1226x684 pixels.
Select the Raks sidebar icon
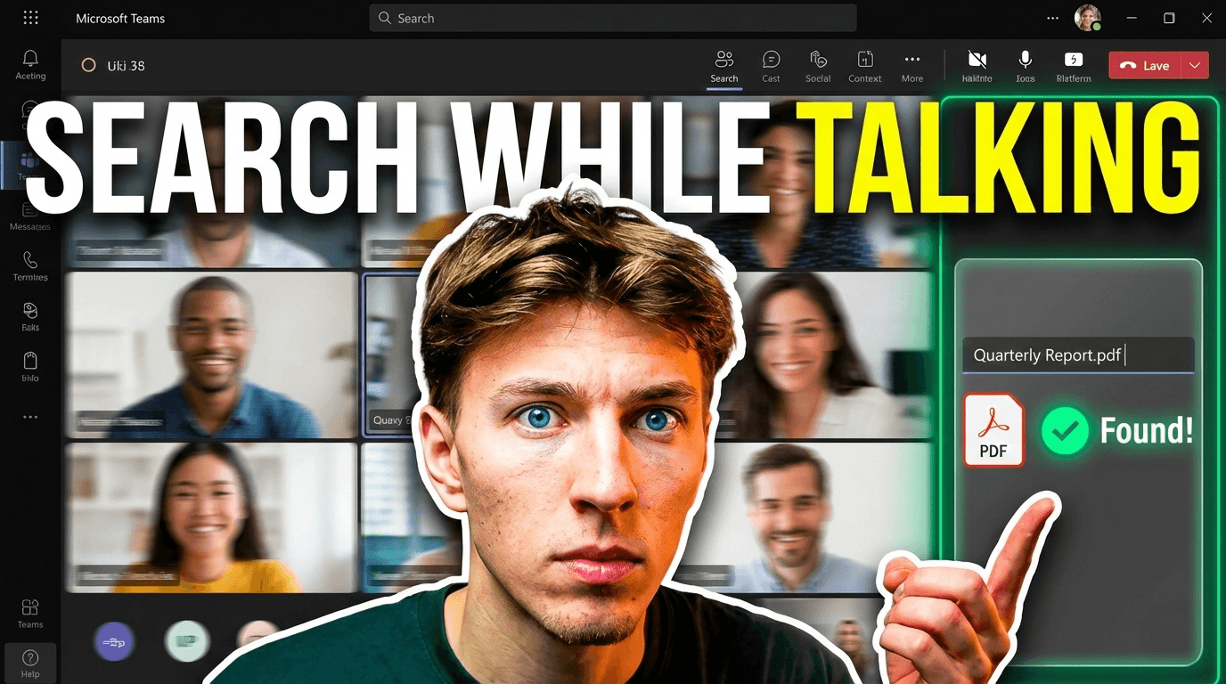click(x=30, y=316)
